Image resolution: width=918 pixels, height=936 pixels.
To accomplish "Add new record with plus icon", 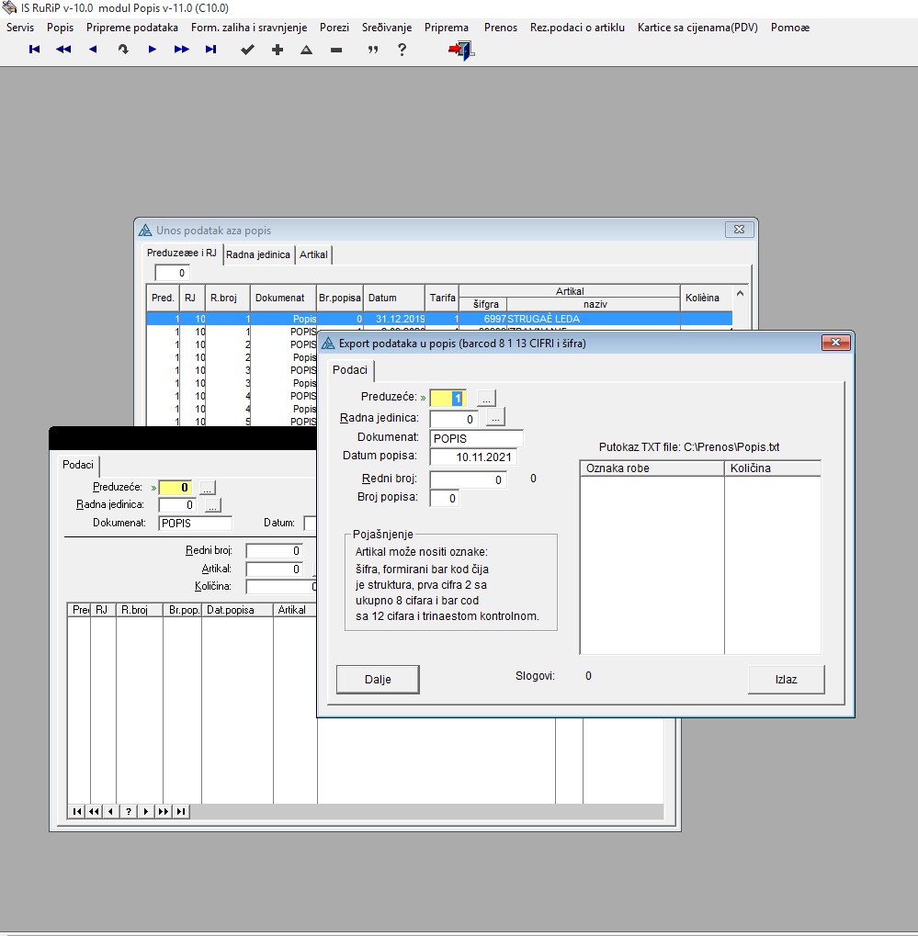I will pos(278,50).
